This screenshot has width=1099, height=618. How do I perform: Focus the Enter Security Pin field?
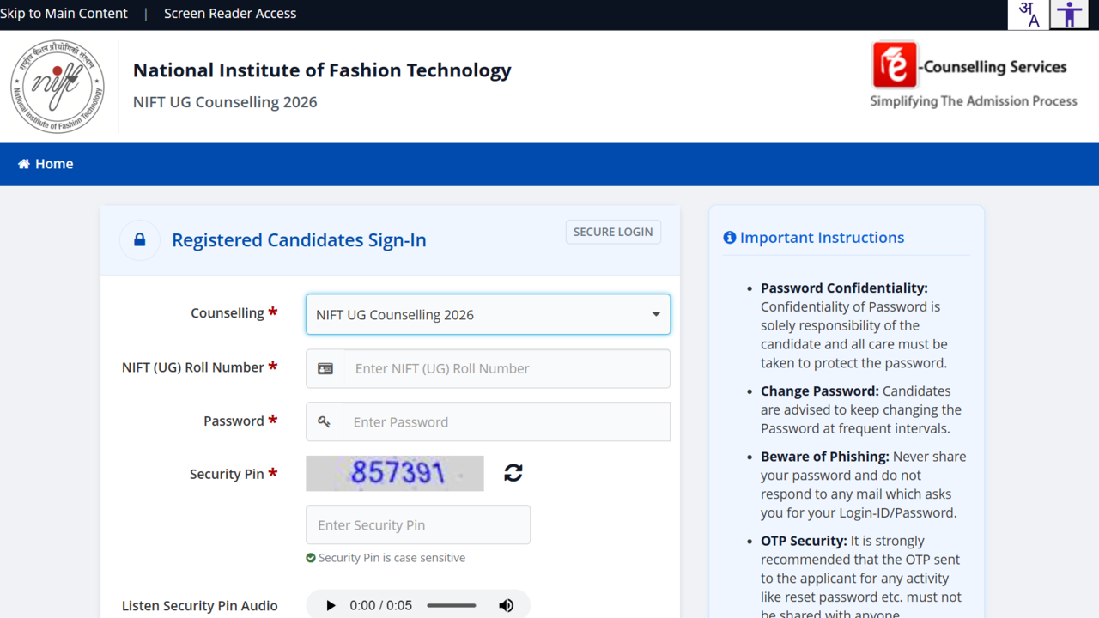pos(418,524)
